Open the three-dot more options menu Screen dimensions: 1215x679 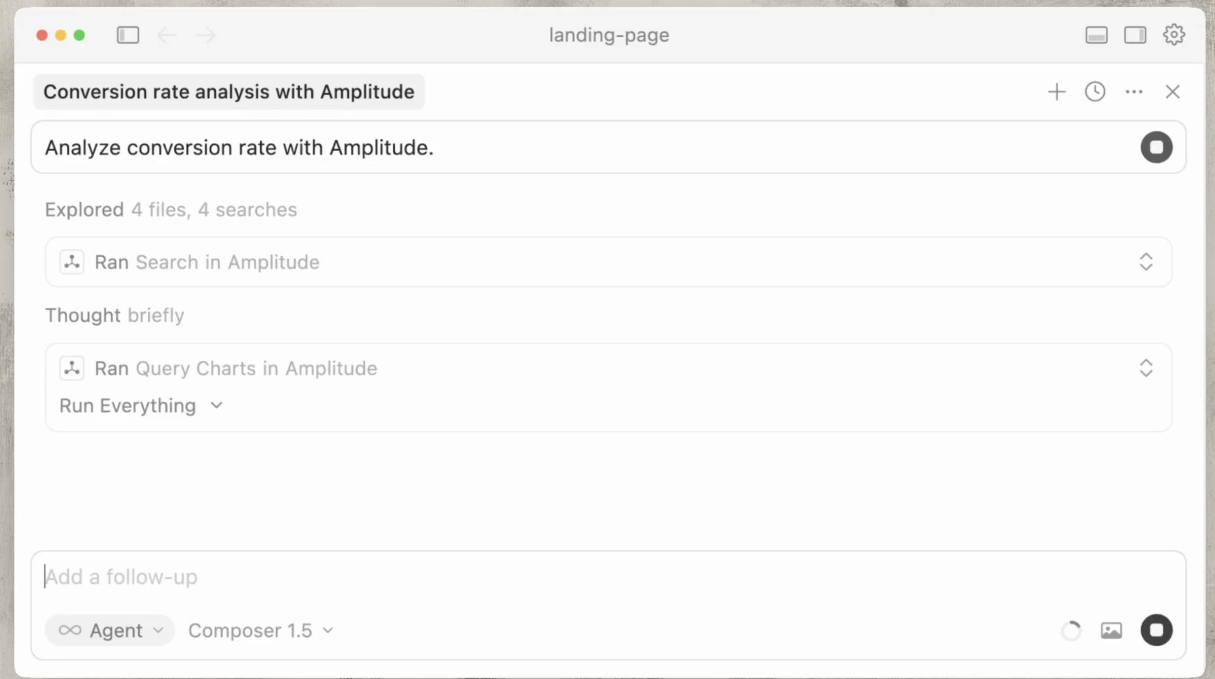coord(1134,92)
